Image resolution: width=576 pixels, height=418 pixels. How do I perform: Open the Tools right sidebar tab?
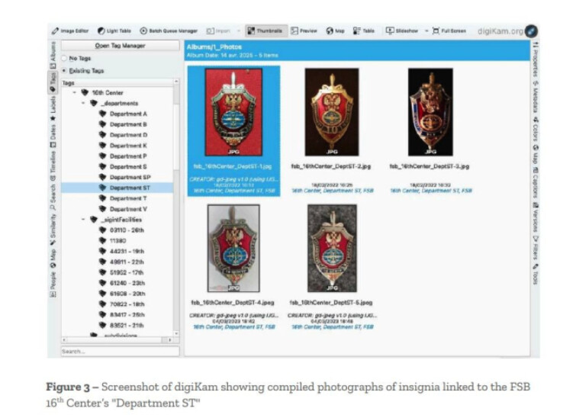click(536, 273)
